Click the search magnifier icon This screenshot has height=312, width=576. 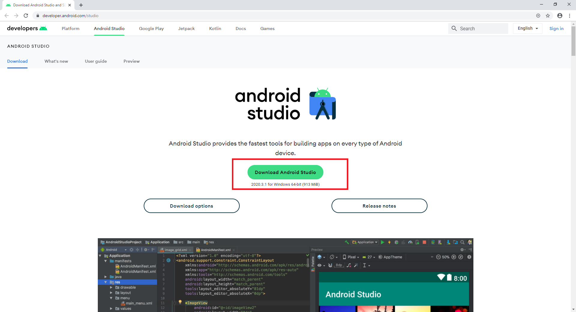click(454, 28)
